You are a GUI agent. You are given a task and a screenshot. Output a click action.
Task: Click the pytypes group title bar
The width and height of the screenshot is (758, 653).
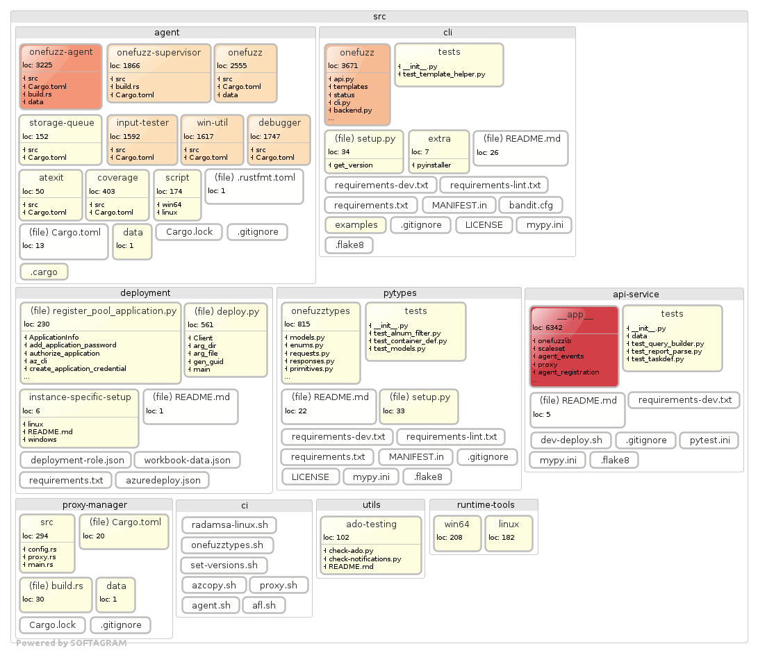(399, 293)
